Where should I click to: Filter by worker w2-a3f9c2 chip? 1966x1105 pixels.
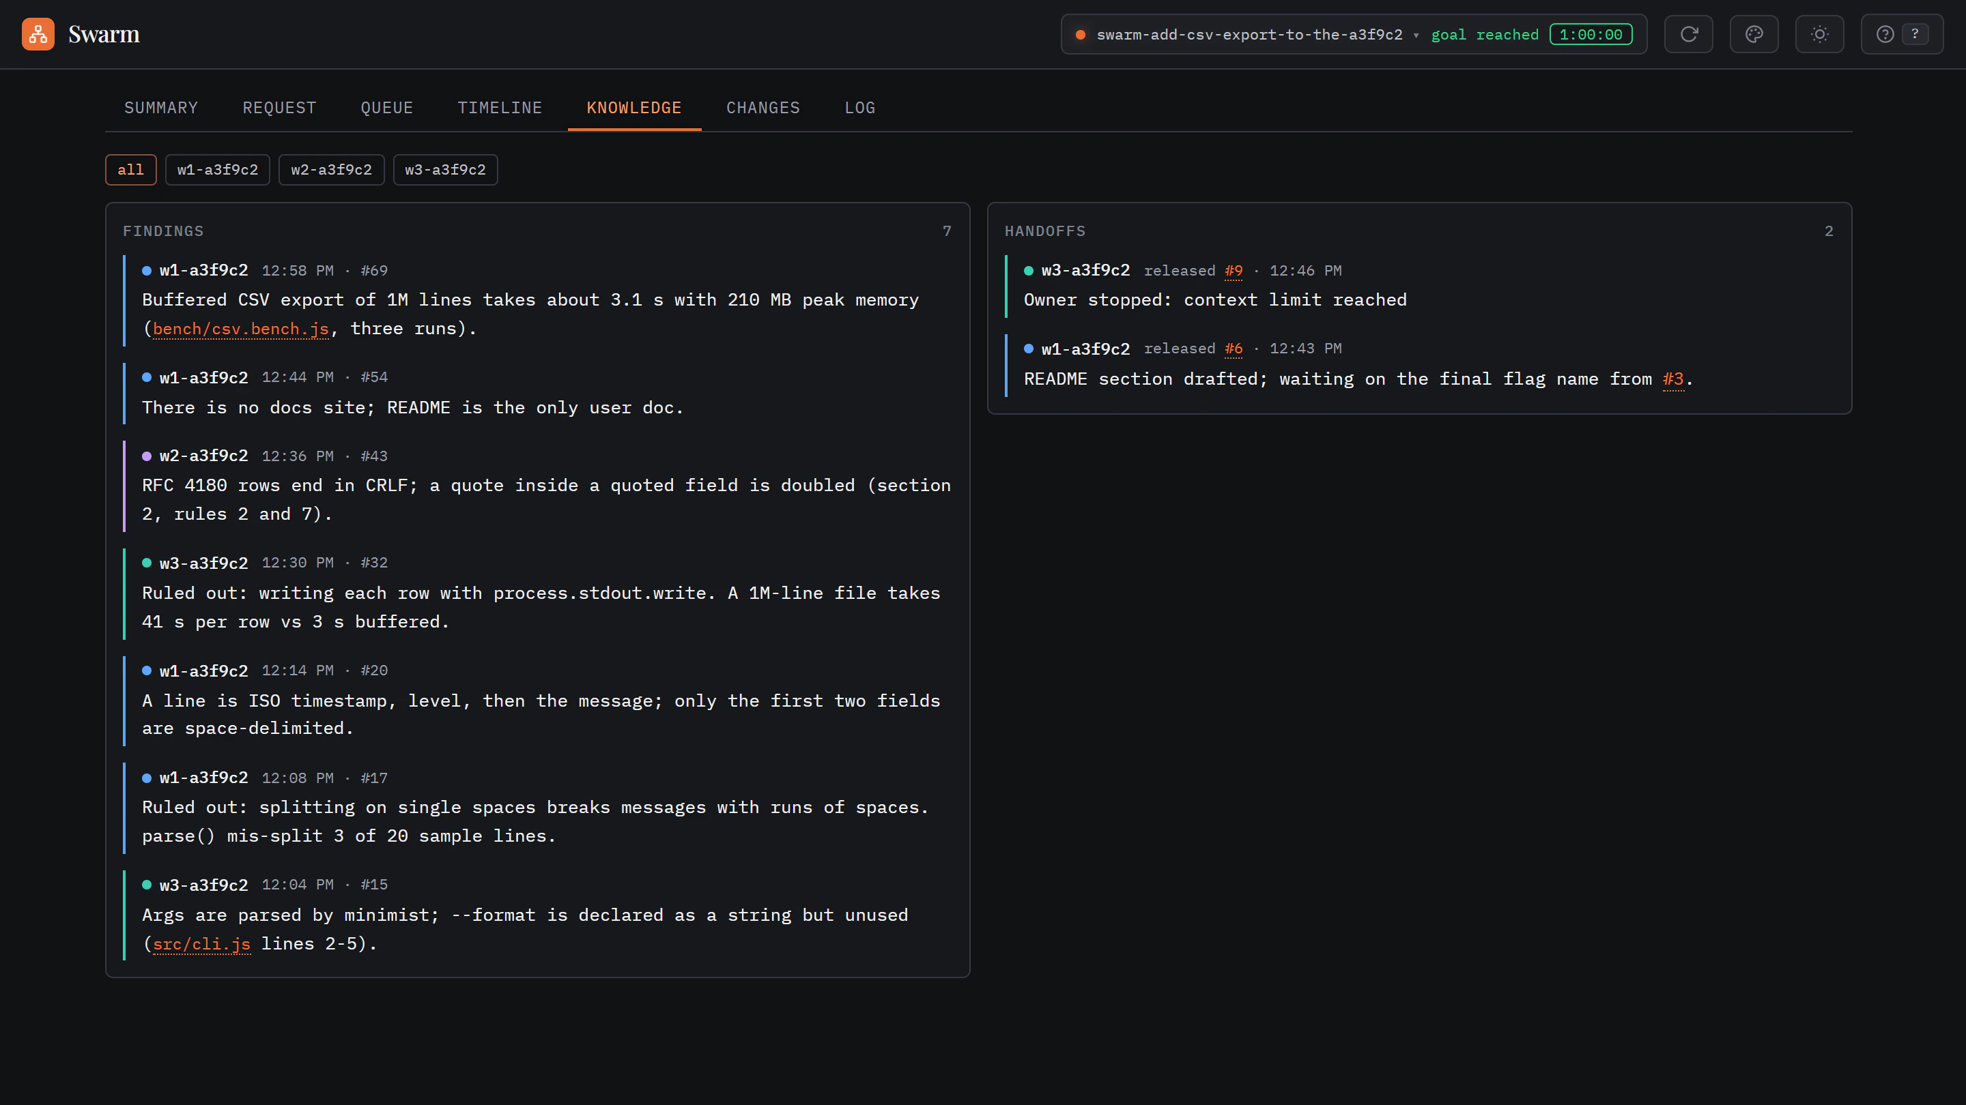click(331, 169)
